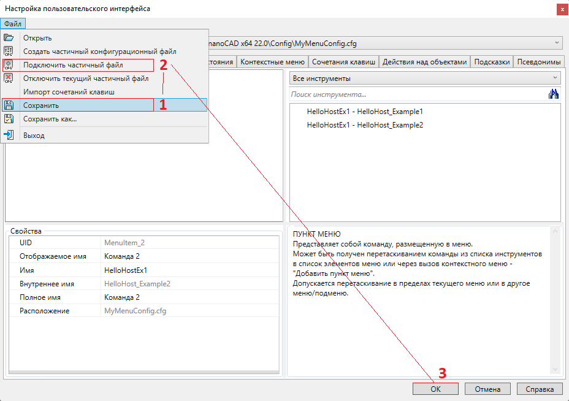This screenshot has width=569, height=401.
Task: Select 'Импорт сочетаний клавиш' menu item
Action: [x=69, y=92]
